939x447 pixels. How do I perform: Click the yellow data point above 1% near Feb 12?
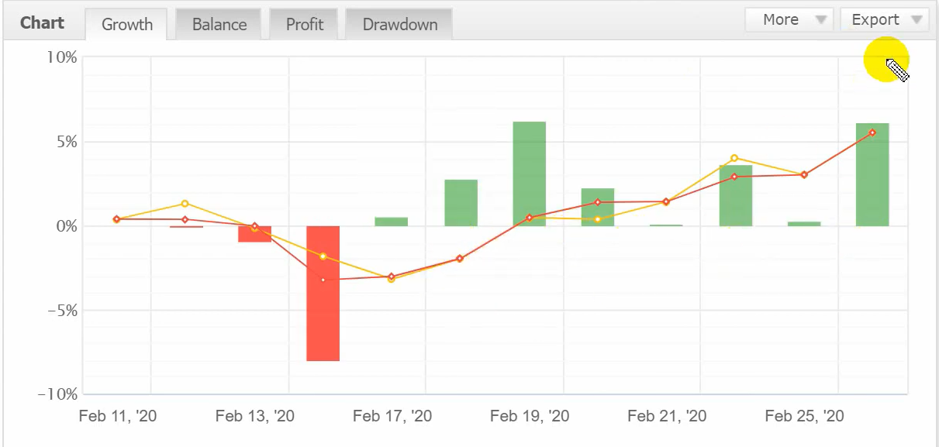(185, 204)
